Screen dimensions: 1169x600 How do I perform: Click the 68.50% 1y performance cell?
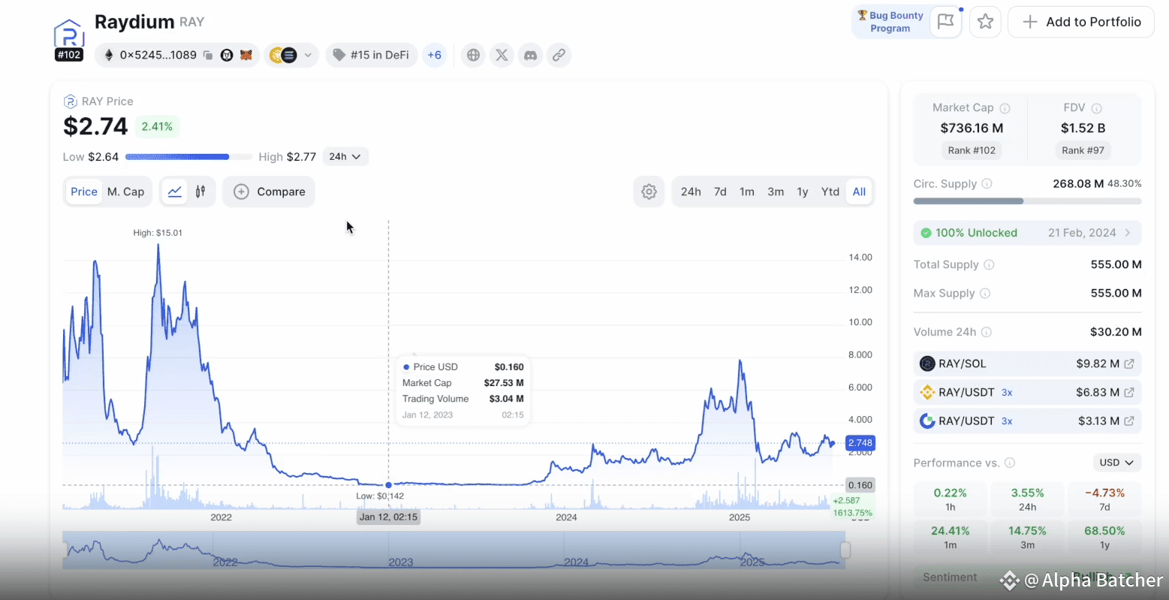[x=1104, y=537]
